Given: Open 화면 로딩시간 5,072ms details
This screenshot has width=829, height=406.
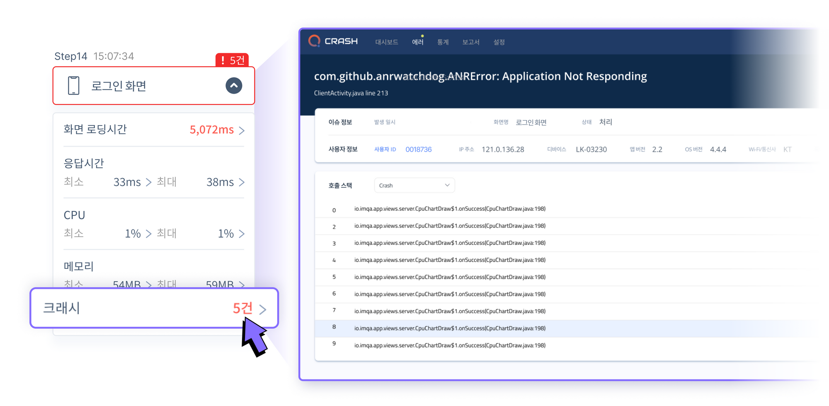Looking at the screenshot, I should [154, 130].
